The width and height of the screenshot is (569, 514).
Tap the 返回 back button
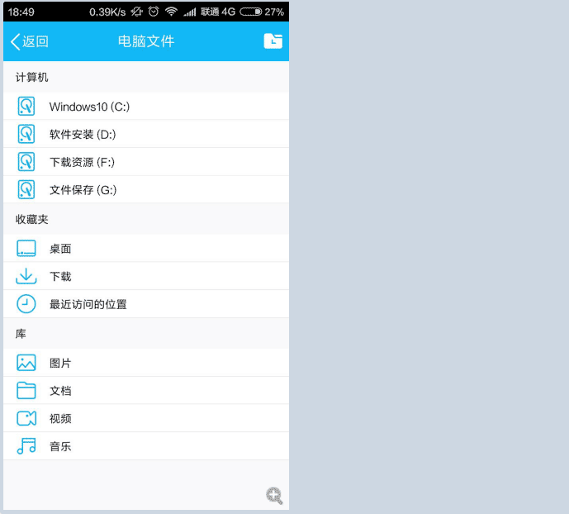tap(30, 41)
